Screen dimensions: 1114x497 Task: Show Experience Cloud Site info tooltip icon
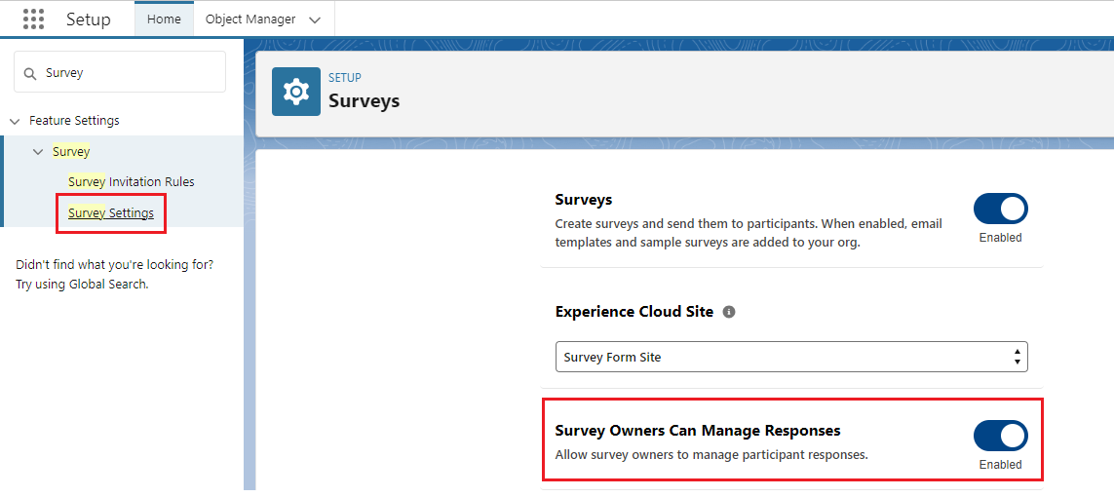[728, 312]
